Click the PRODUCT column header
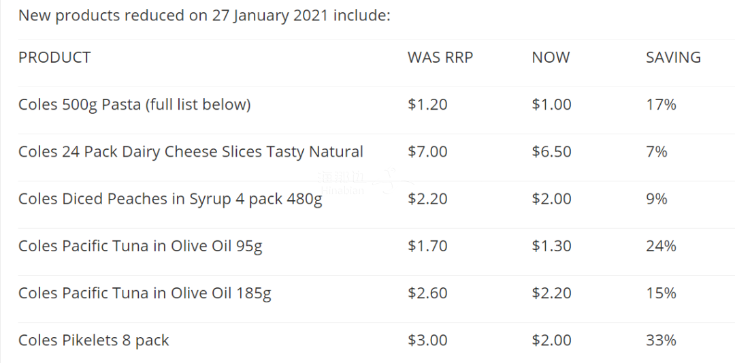 [x=54, y=57]
